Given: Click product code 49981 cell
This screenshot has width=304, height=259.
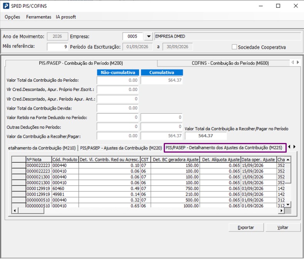Looking at the screenshot, I should [65, 194].
